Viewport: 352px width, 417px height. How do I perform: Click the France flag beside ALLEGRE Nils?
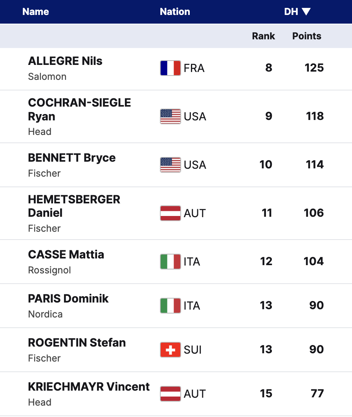pos(170,68)
